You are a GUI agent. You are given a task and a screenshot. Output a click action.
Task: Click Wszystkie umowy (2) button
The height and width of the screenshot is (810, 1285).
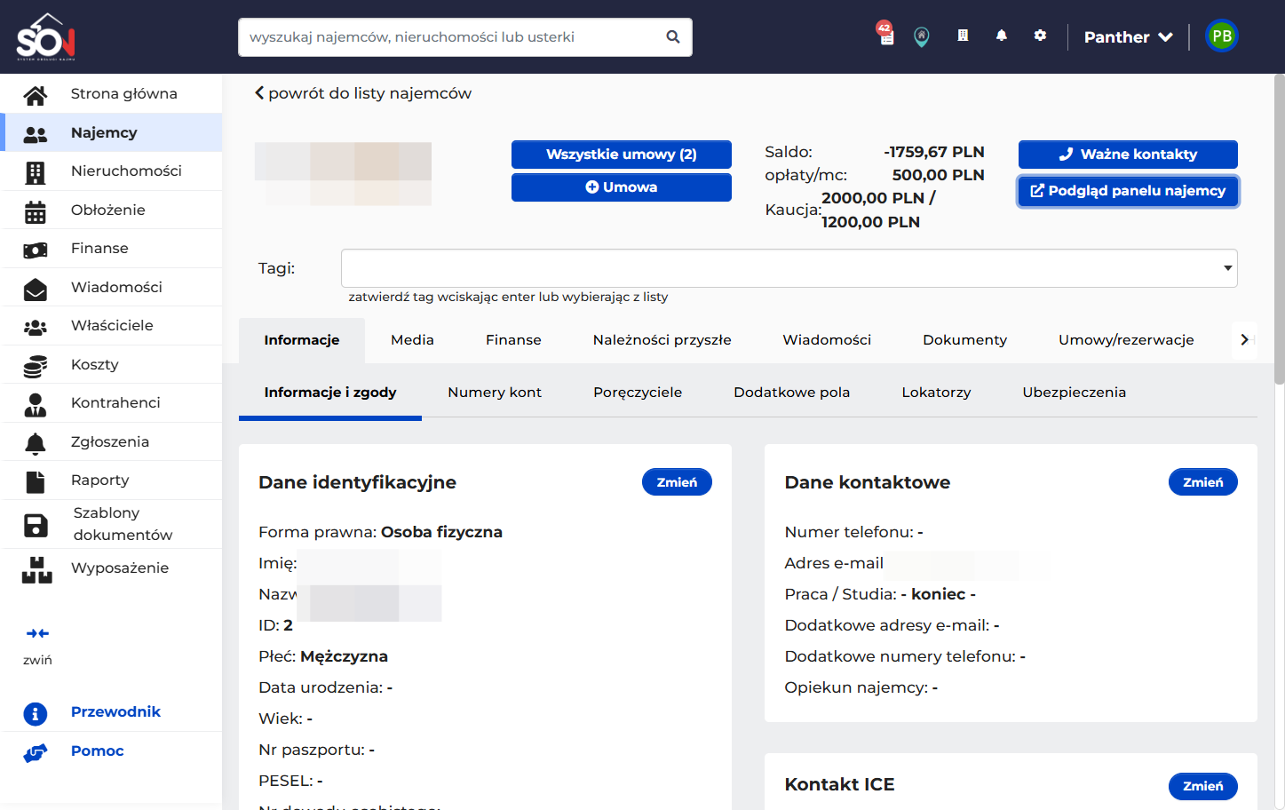pos(622,155)
